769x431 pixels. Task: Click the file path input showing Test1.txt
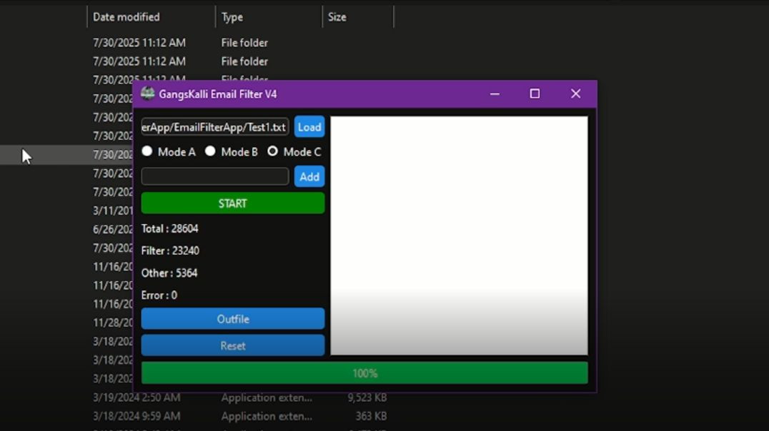214,126
